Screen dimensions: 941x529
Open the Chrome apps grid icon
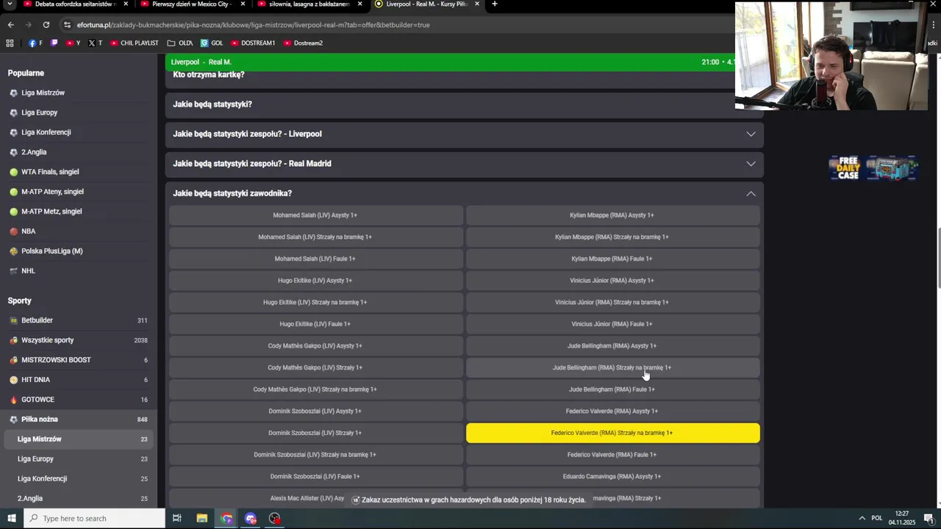pos(10,43)
